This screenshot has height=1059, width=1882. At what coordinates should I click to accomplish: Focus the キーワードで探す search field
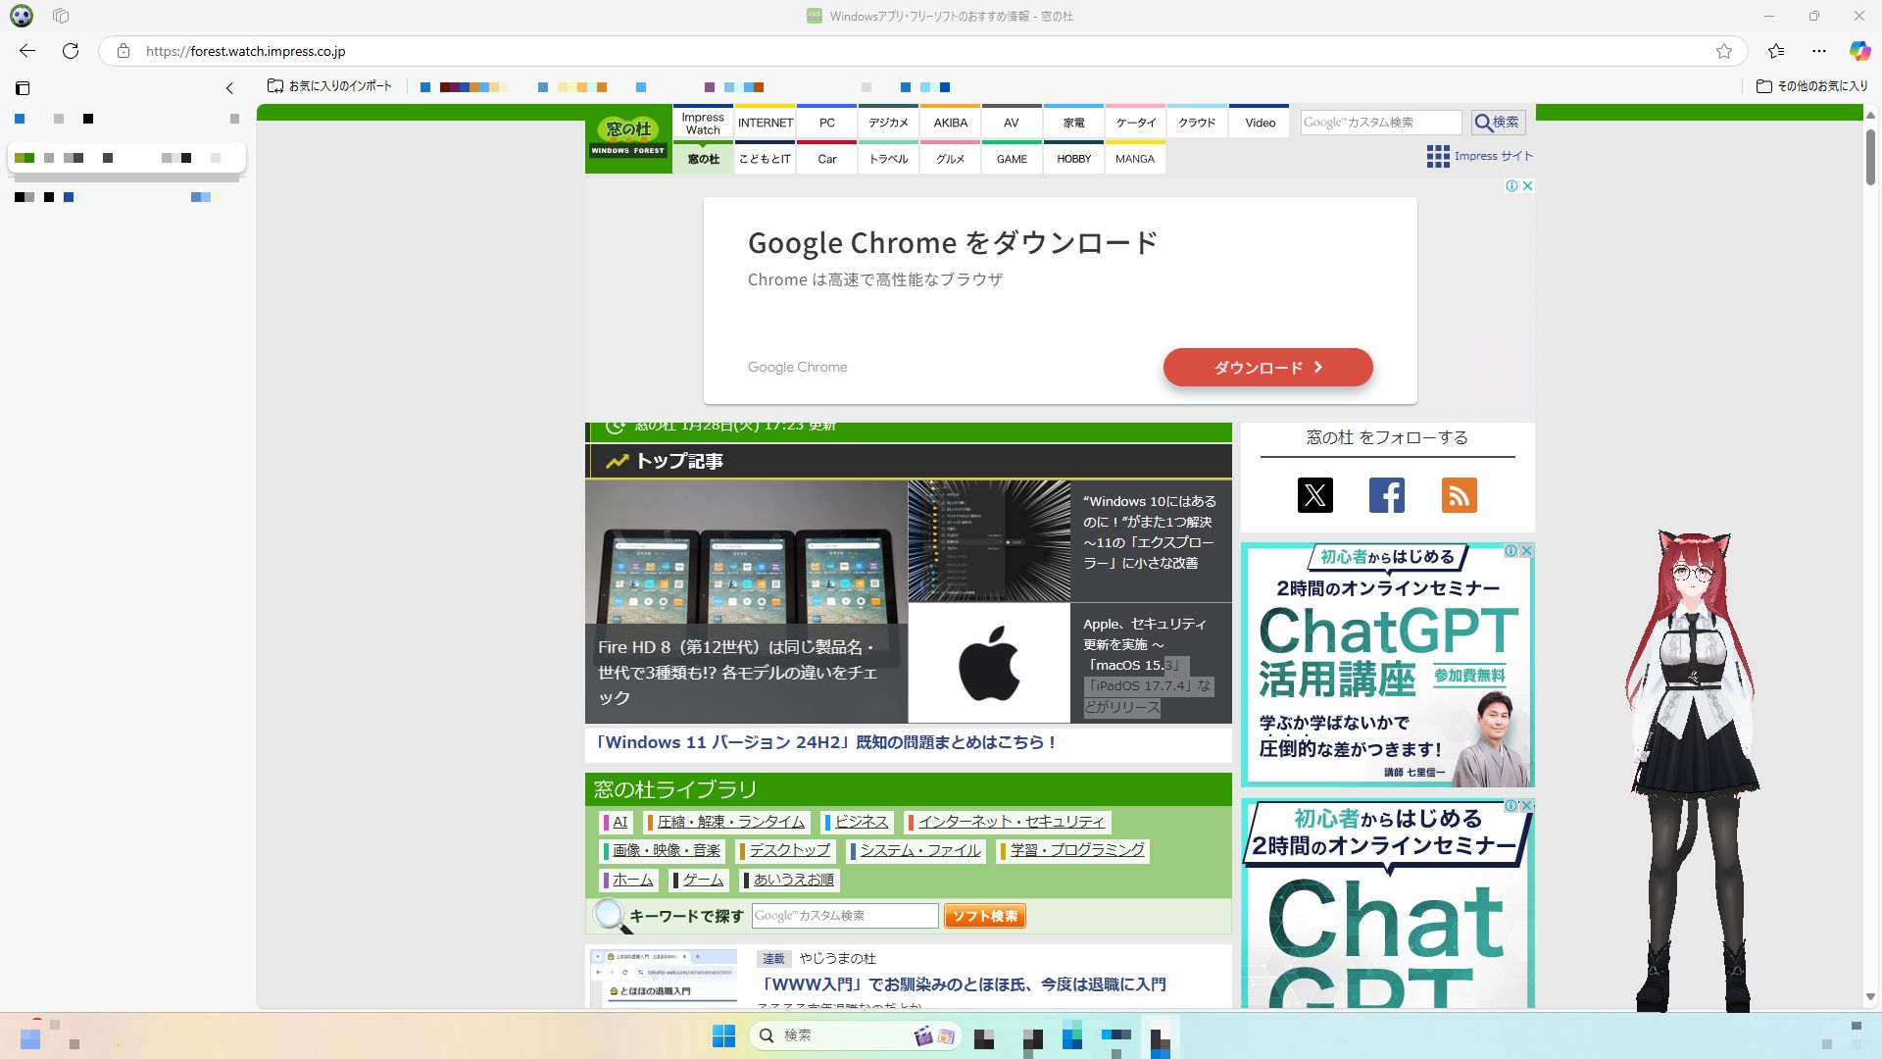coord(844,916)
